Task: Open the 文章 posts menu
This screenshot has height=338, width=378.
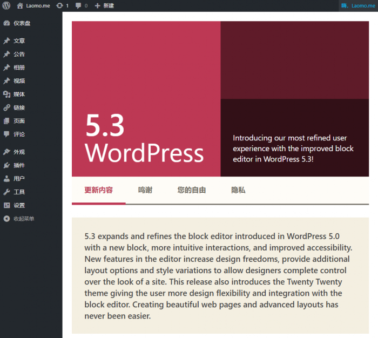Action: 19,41
